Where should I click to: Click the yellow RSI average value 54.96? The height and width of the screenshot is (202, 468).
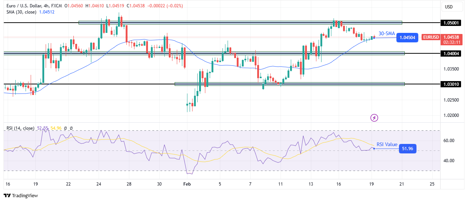(x=56, y=128)
